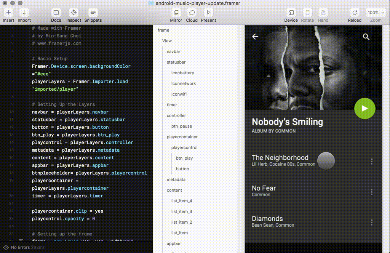The width and height of the screenshot is (390, 253).
Task: Select the content layer
Action: [x=174, y=190]
